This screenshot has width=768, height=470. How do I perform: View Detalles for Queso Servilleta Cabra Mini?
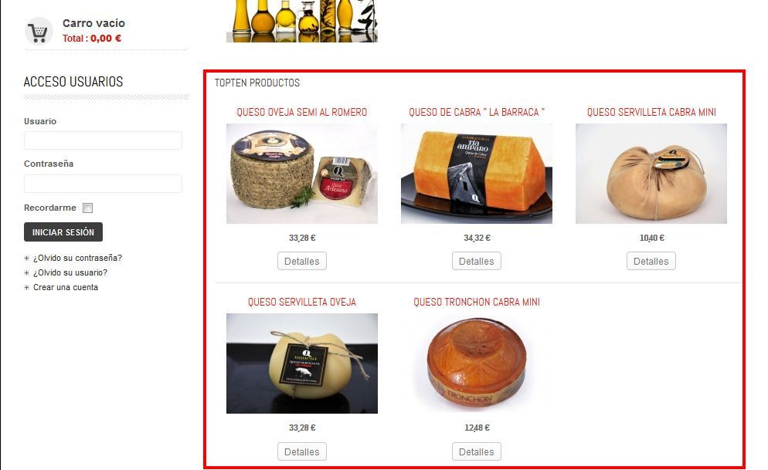click(x=651, y=261)
